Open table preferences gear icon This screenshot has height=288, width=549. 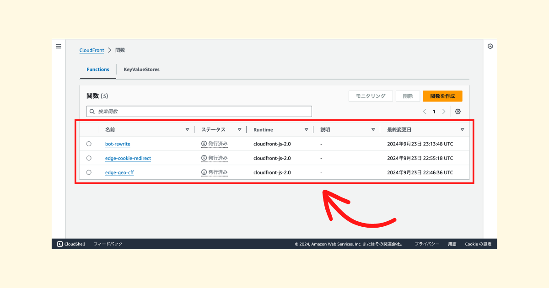[458, 112]
